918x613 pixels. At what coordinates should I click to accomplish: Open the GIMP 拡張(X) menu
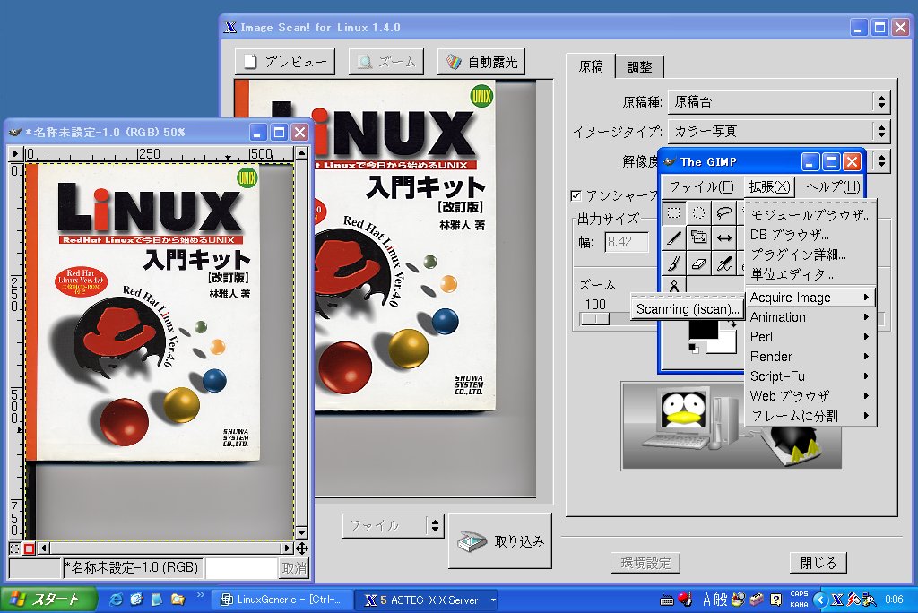click(x=769, y=186)
